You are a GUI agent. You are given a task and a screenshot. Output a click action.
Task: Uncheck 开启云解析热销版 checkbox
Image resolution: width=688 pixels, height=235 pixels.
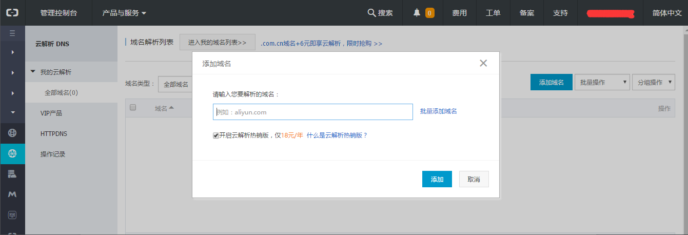point(216,135)
